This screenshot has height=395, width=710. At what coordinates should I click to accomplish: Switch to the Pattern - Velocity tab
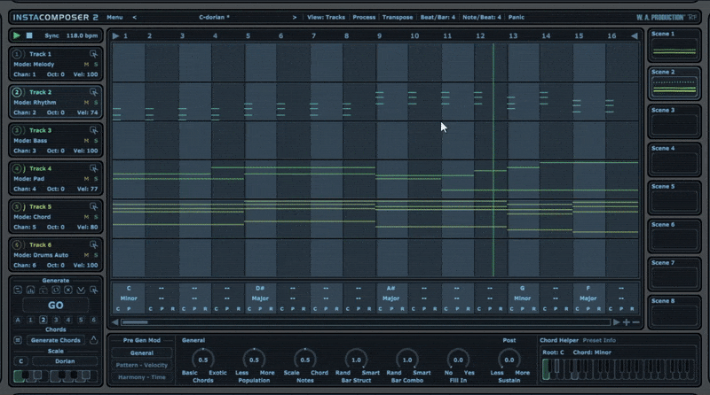point(142,365)
